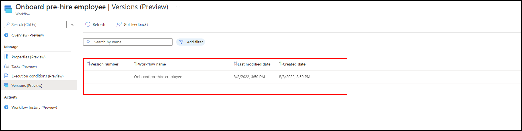Open the more options ellipsis
Screen dimensions: 522x131
pyautogui.click(x=178, y=7)
